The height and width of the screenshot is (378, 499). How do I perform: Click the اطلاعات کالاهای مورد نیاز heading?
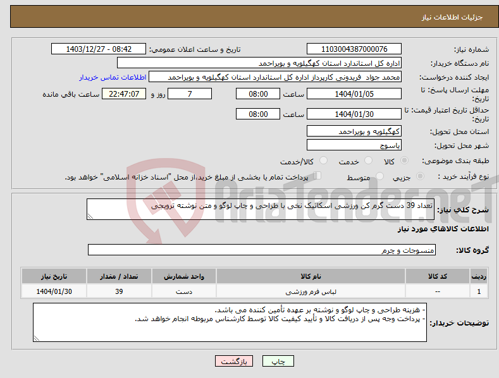(x=443, y=229)
